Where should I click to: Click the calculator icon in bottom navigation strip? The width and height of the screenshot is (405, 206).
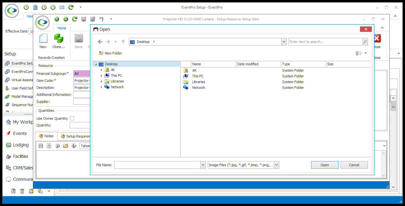pos(22,191)
